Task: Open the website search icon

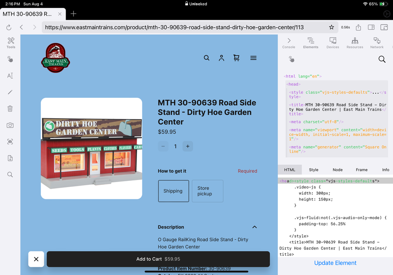Action: pos(207,58)
